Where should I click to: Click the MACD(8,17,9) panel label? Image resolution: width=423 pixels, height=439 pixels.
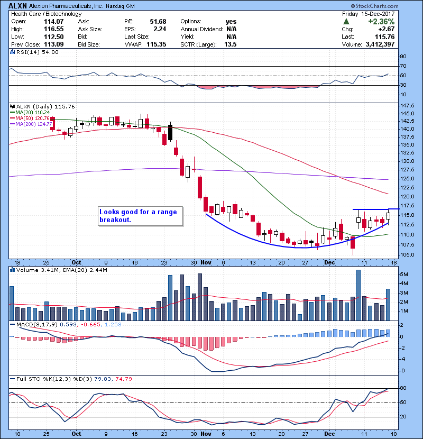[x=37, y=325]
